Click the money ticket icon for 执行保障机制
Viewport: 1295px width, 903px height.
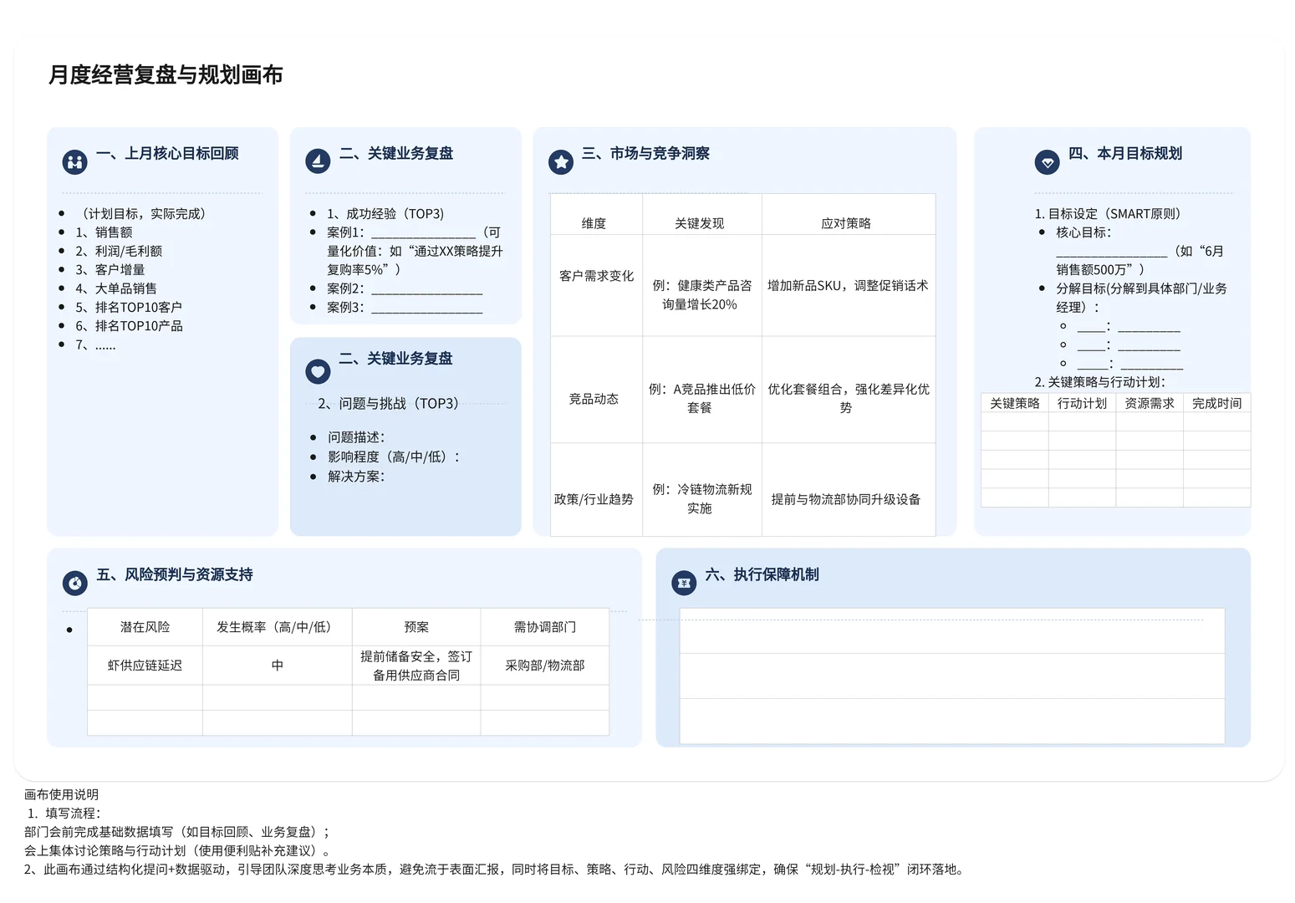point(684,583)
